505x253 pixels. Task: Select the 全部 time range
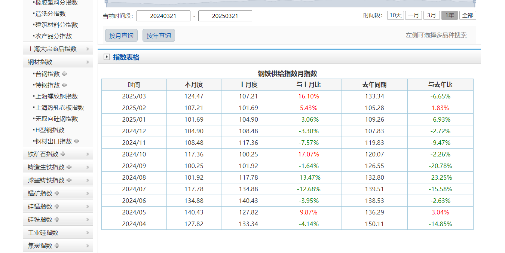click(x=468, y=15)
